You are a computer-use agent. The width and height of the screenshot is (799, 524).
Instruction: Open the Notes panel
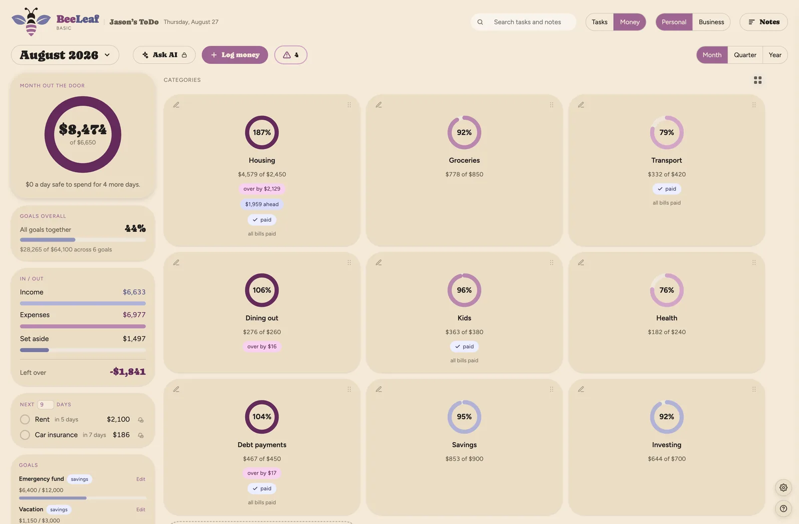pos(764,22)
